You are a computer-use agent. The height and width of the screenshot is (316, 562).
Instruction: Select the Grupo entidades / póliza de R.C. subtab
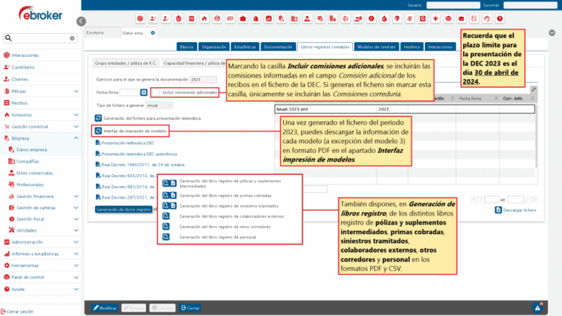click(x=126, y=63)
